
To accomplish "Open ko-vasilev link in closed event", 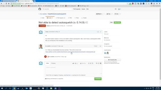I will coord(52,57).
